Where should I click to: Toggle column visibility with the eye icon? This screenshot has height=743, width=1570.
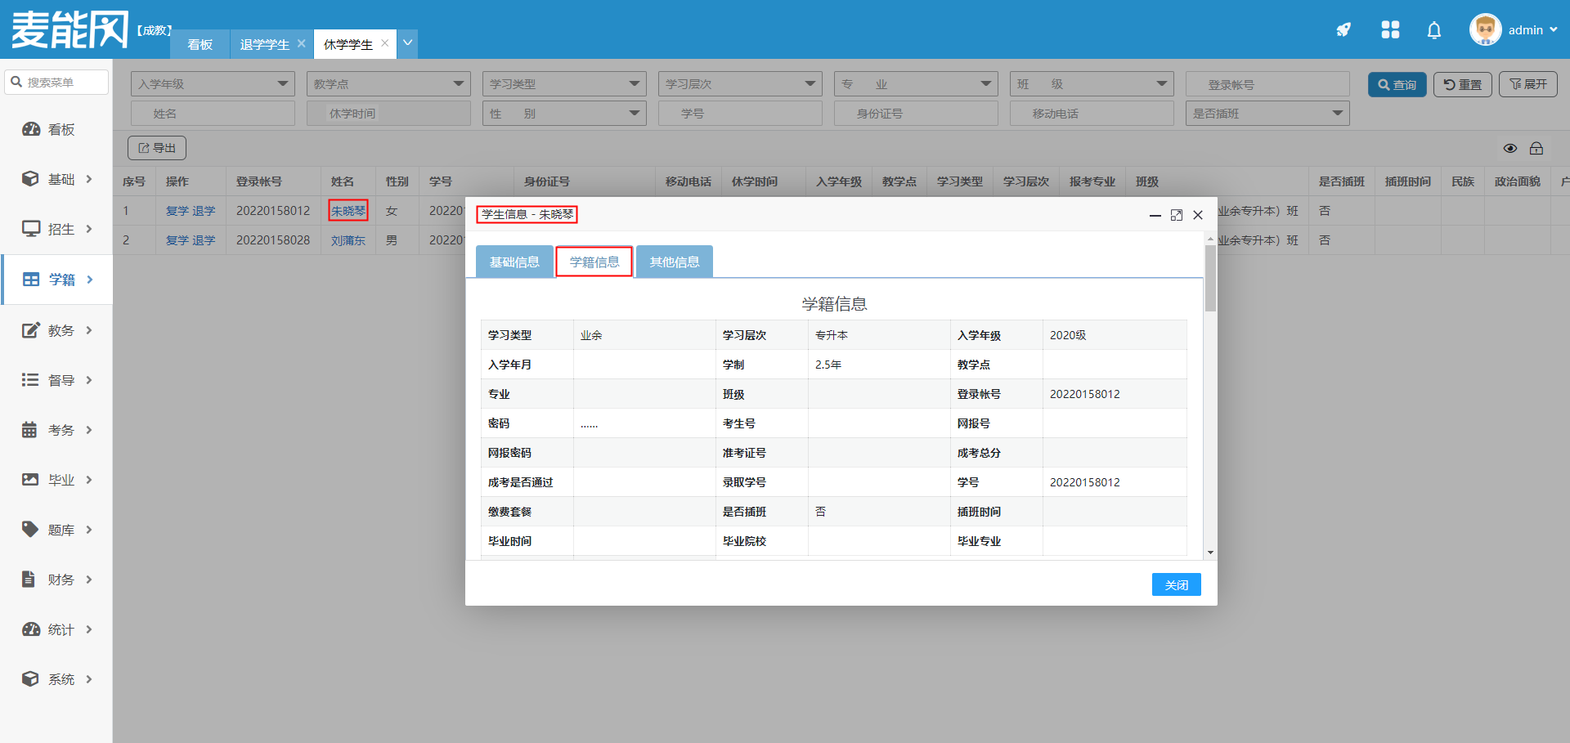coord(1510,148)
